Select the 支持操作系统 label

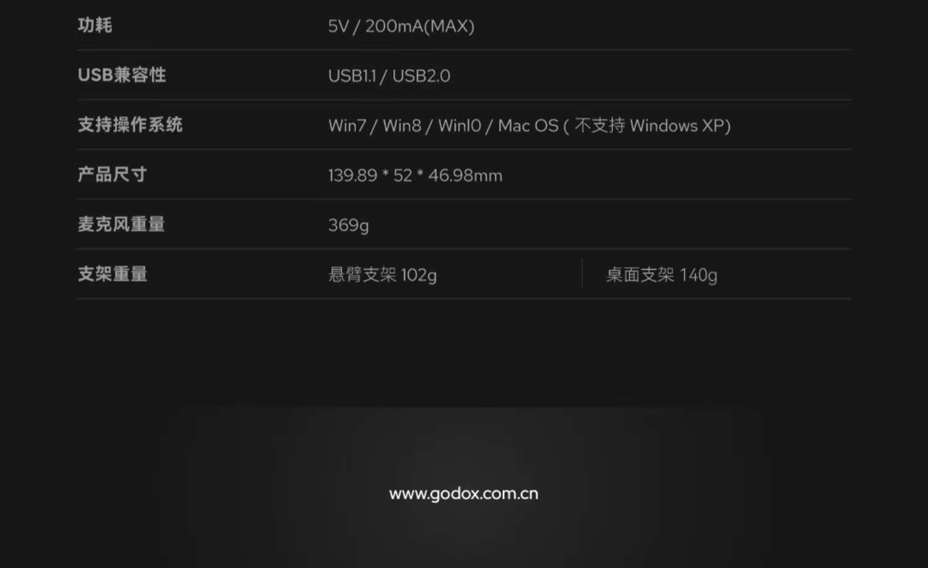pos(130,125)
